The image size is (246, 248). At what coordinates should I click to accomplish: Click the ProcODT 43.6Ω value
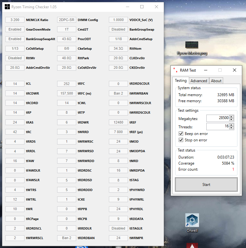67,39
